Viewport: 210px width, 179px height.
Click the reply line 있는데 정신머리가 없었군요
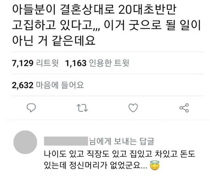coord(95,165)
